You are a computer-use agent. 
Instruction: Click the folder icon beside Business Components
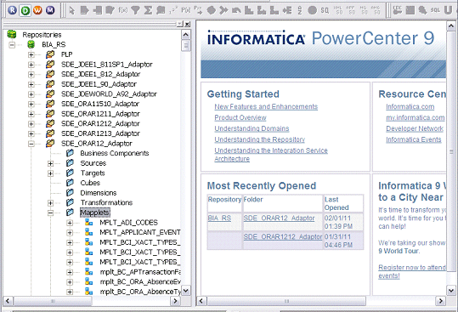coord(70,153)
